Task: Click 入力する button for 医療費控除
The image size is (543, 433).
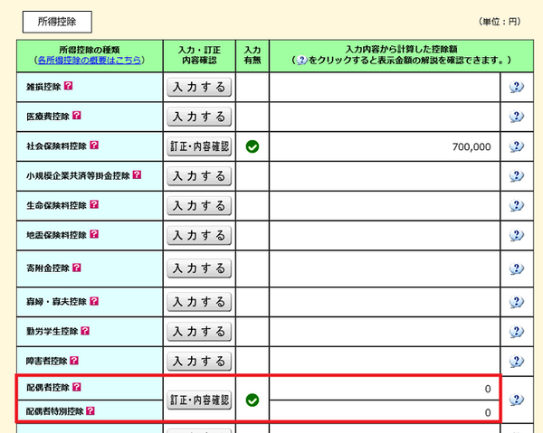Action: click(199, 117)
